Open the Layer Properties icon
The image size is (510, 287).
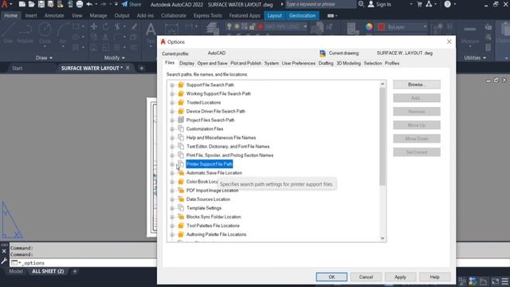tap(213, 29)
